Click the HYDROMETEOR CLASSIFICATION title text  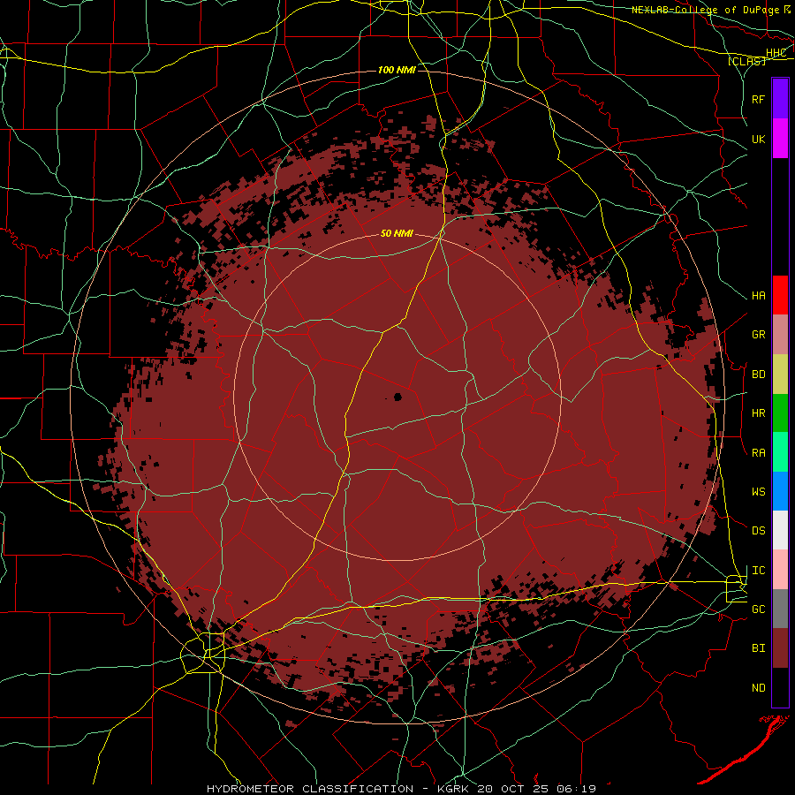[x=310, y=789]
